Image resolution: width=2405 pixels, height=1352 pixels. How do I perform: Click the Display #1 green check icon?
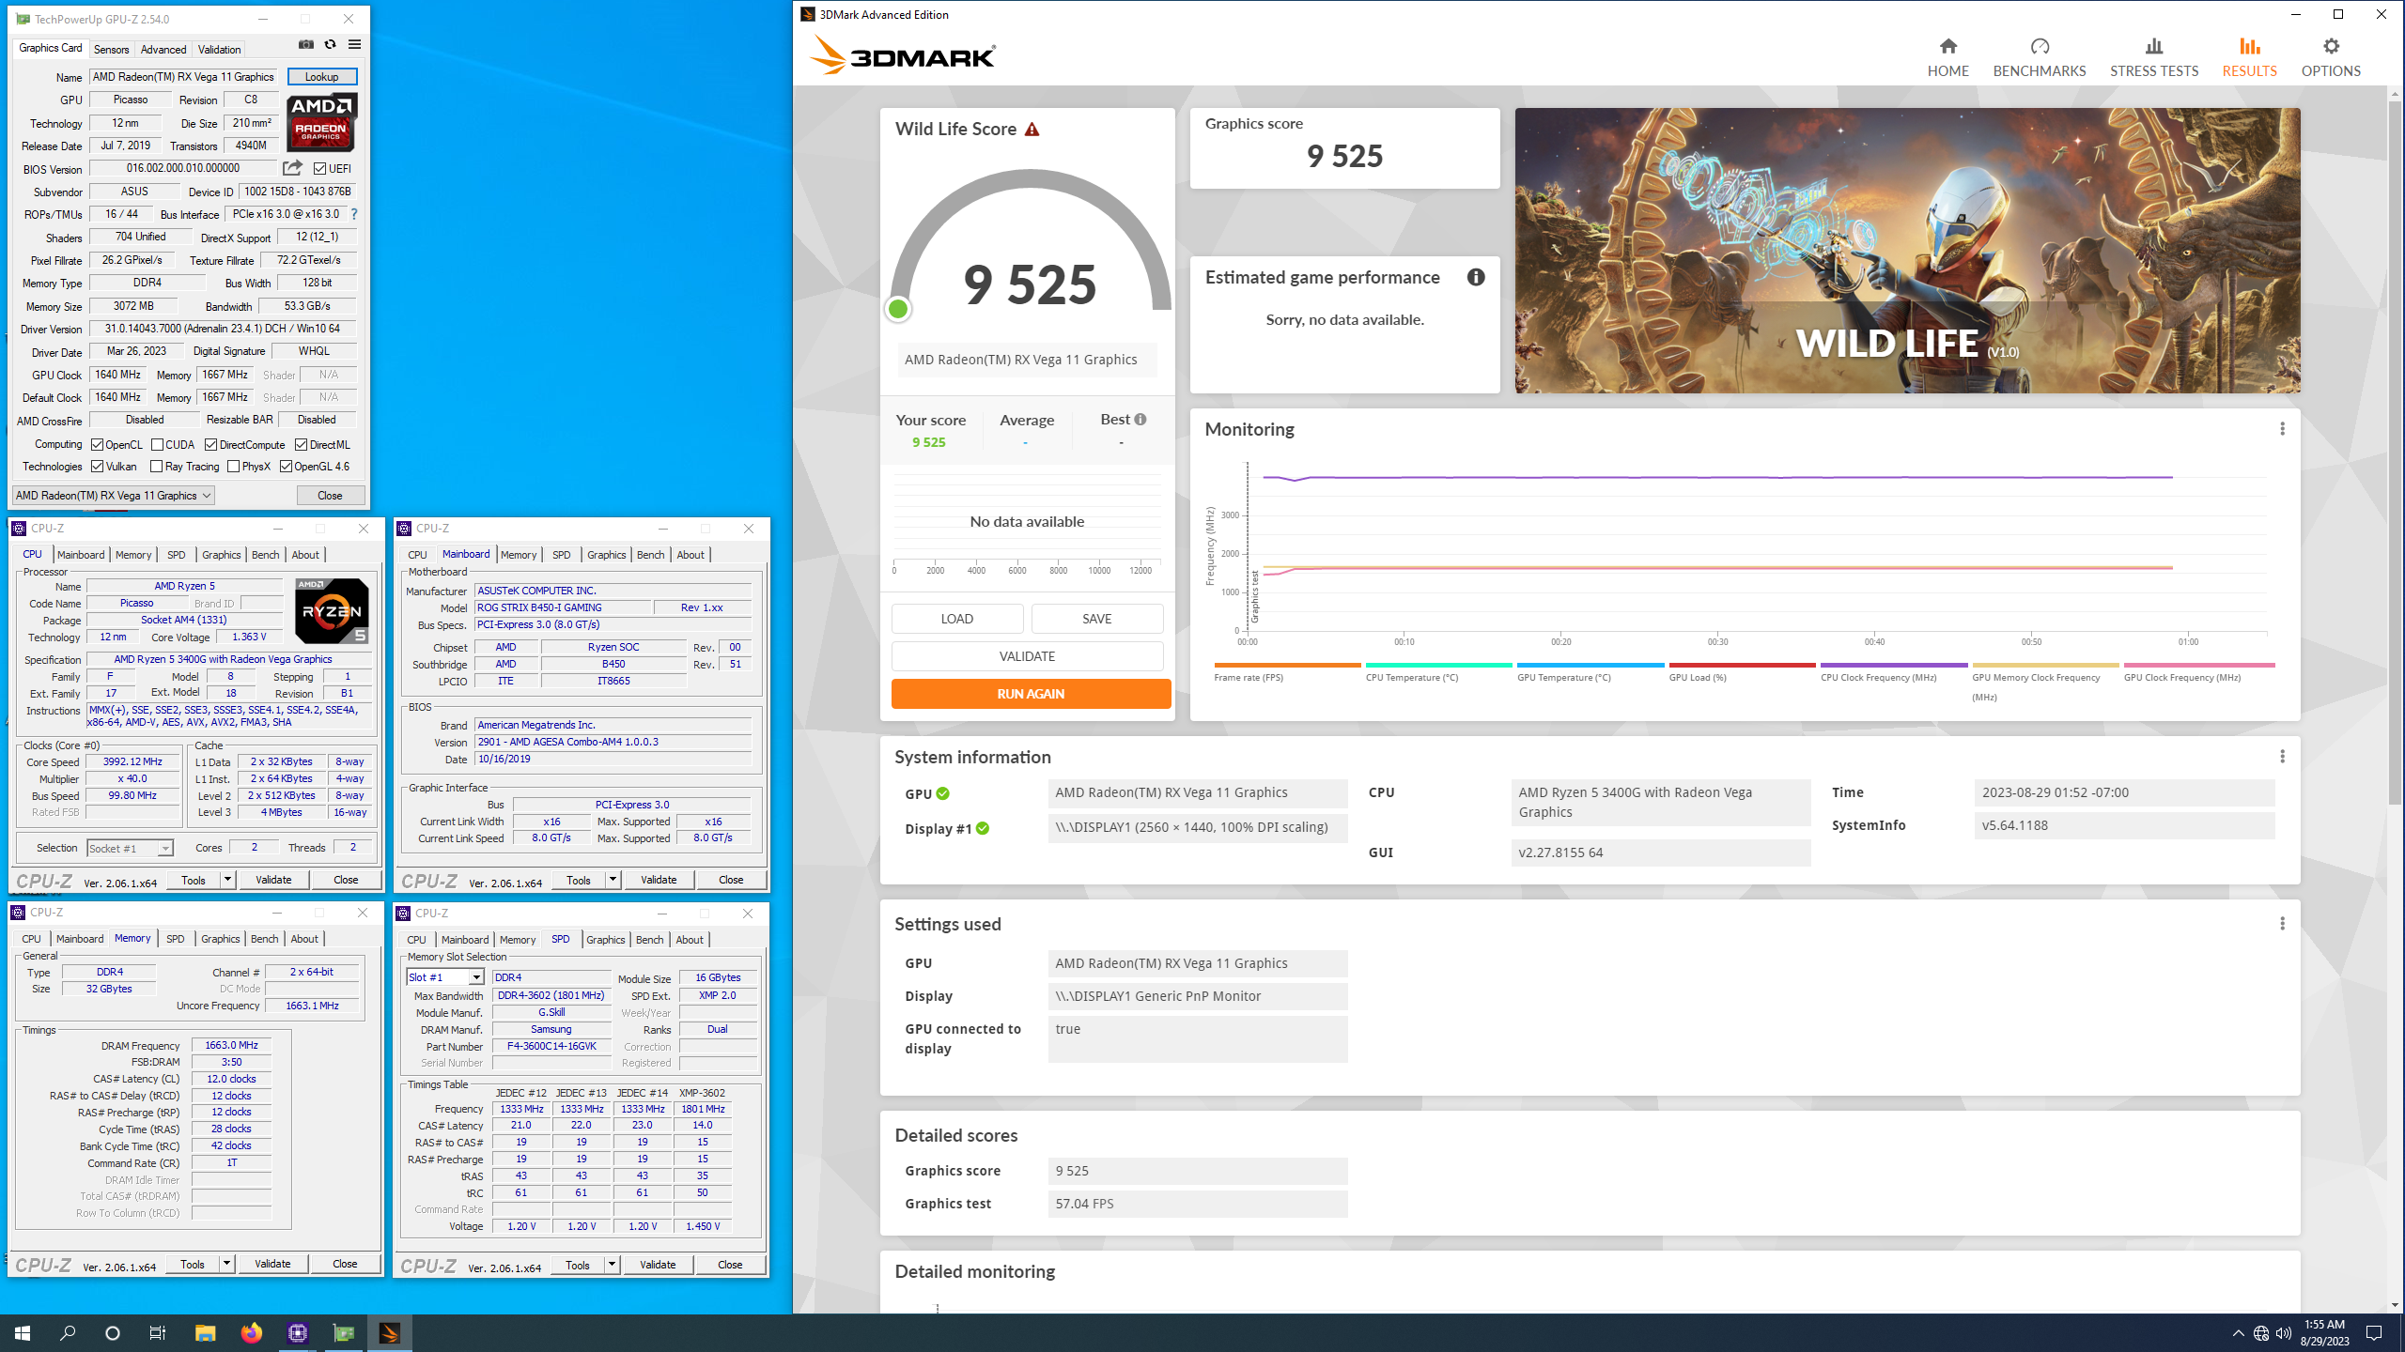point(983,828)
